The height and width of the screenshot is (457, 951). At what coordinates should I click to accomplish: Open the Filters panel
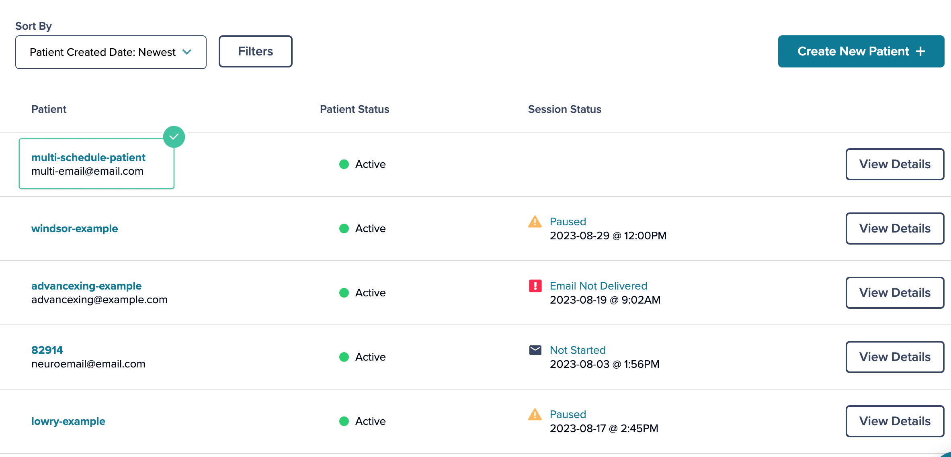[256, 51]
